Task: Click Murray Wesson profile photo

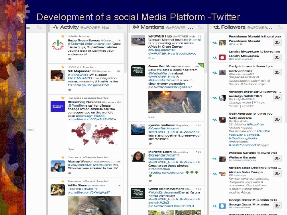Action: coord(58,166)
